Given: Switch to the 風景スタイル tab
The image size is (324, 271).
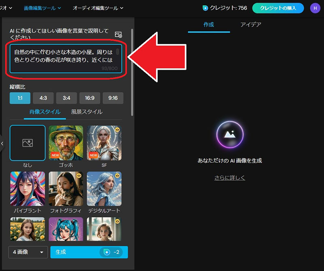Looking at the screenshot, I should click(86, 112).
